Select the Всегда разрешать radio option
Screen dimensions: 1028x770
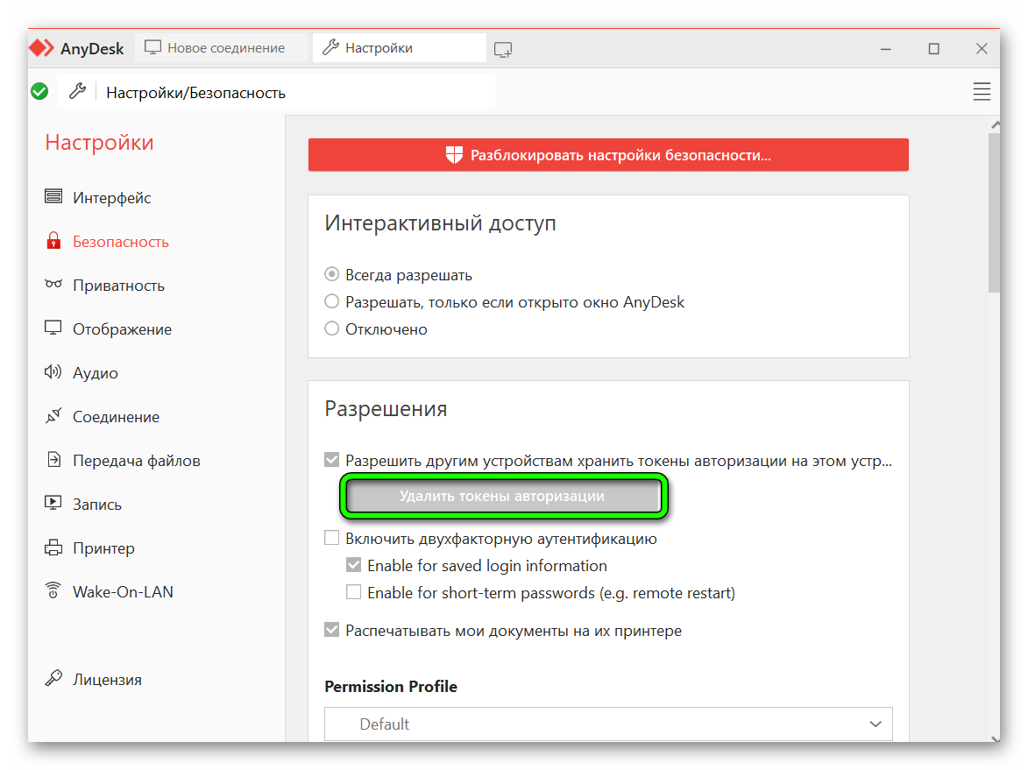[x=332, y=274]
